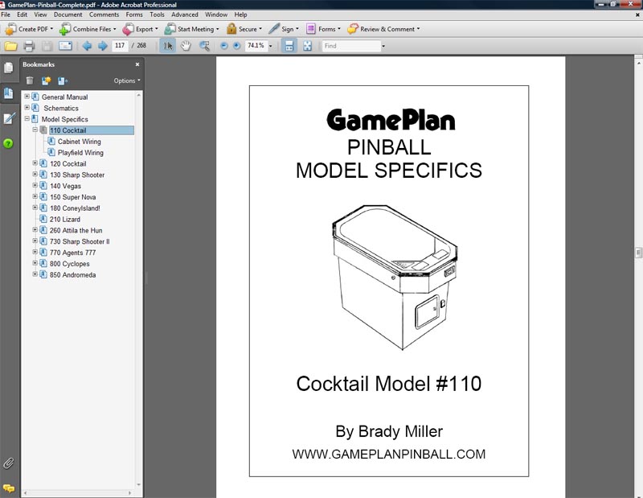This screenshot has height=498, width=643.
Task: Collapse the 110 Cocktail bookmark
Action: pos(35,130)
